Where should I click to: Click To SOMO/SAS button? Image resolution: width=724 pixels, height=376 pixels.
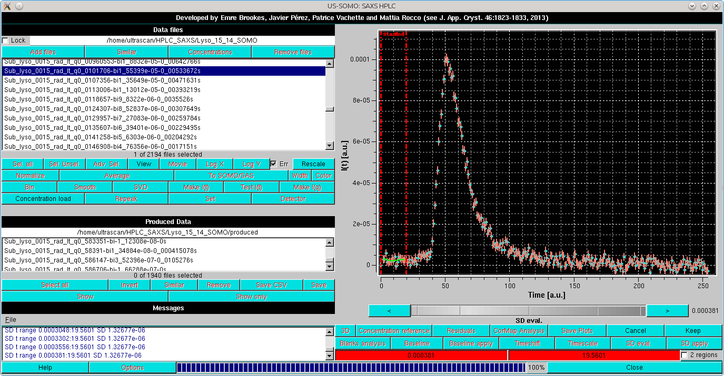coord(231,176)
